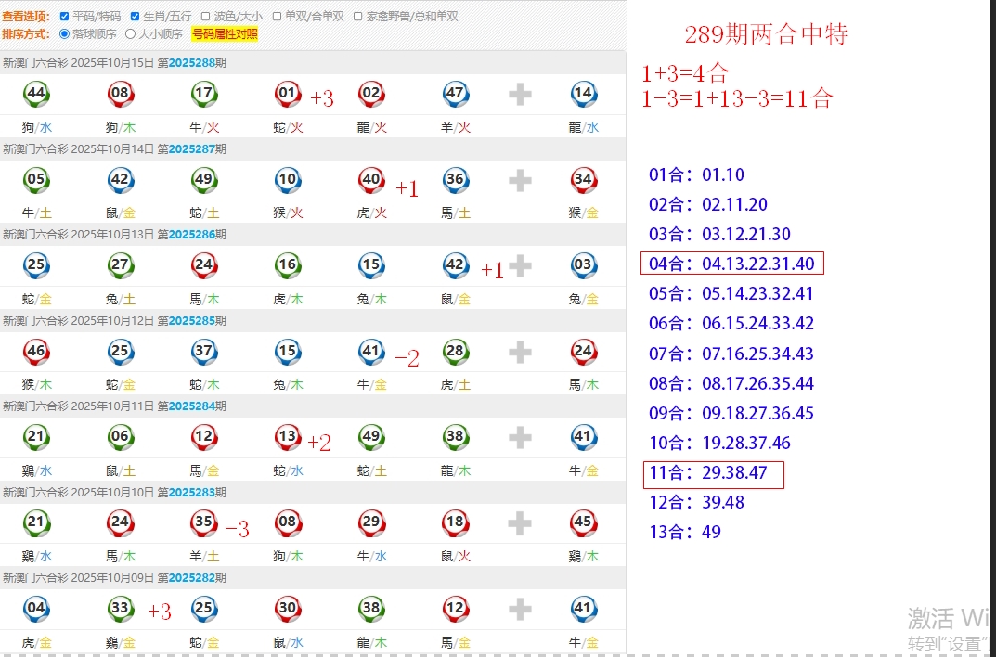Click the plus sign in draw 2025285 row

click(x=520, y=351)
